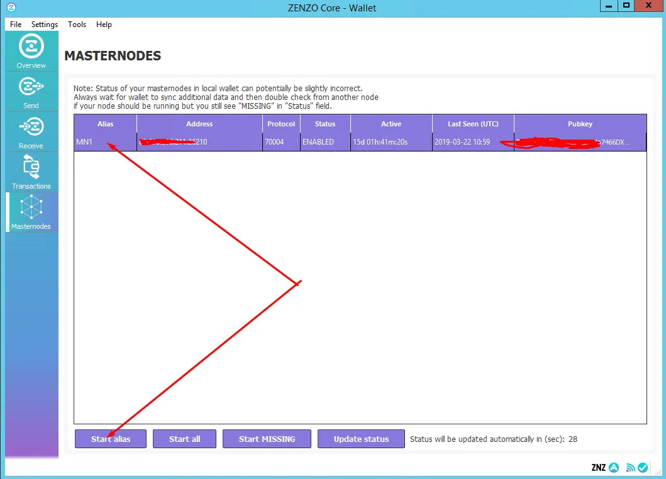Click the network connections signal icon
Viewport: 666px width, 479px height.
point(630,468)
